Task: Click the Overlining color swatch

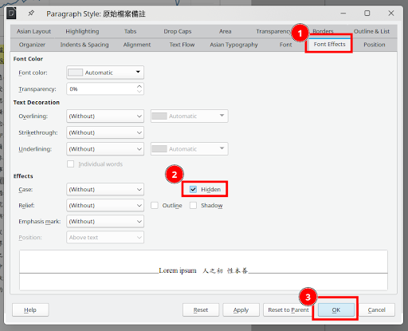Action: coord(159,116)
